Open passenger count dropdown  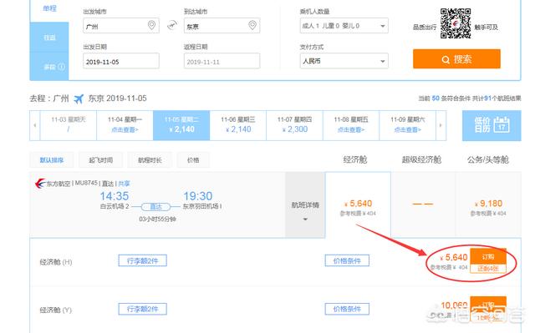tap(344, 26)
